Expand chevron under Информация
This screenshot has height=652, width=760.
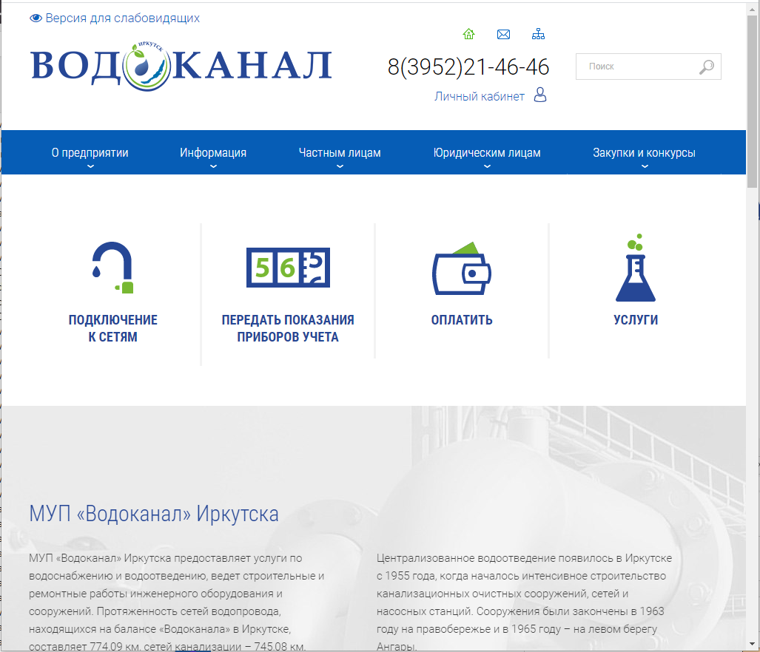point(213,166)
